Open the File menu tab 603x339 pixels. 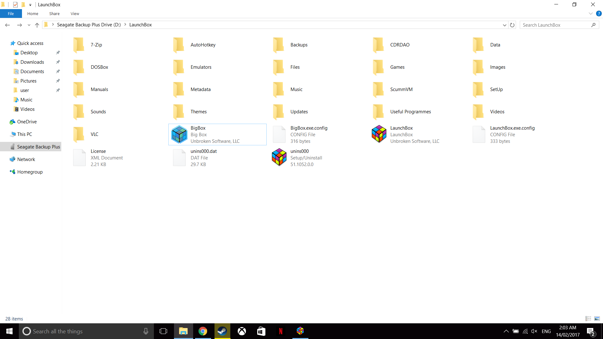click(11, 13)
